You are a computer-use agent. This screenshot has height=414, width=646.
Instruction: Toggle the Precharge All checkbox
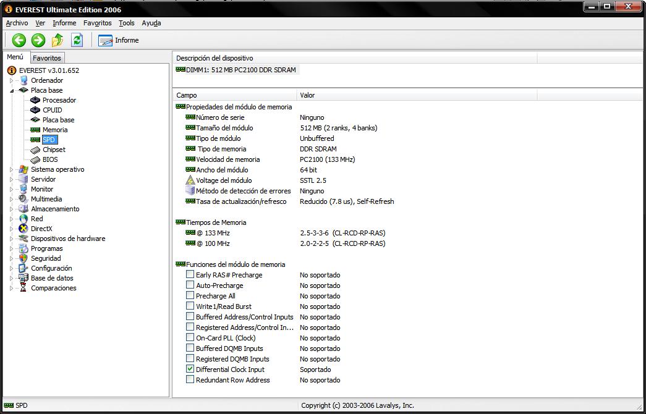tap(190, 295)
